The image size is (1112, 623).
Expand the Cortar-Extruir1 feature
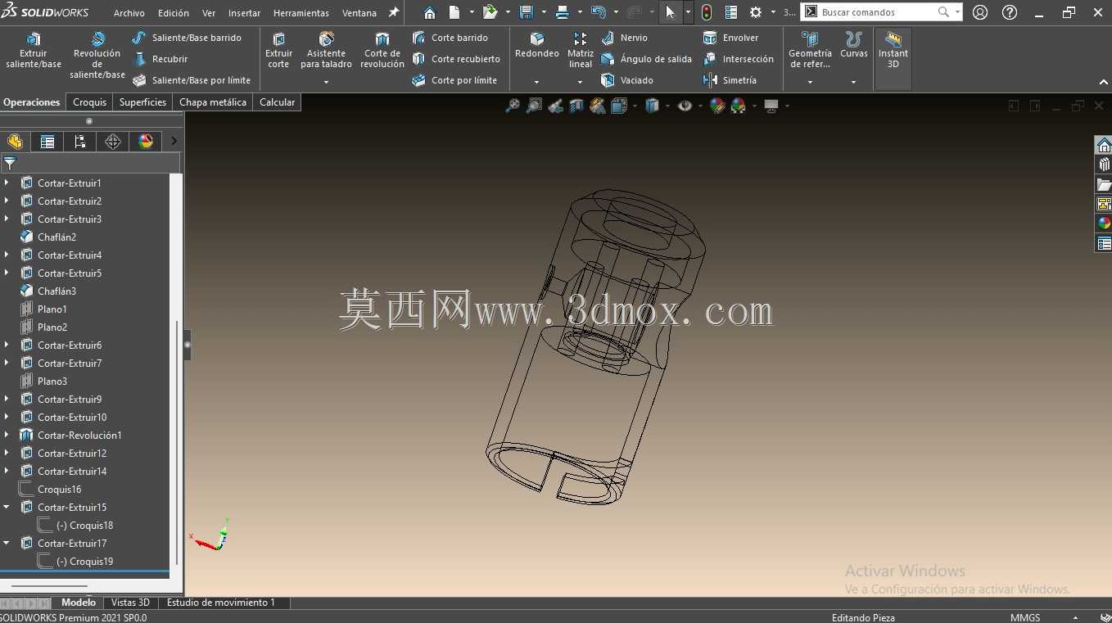7,183
